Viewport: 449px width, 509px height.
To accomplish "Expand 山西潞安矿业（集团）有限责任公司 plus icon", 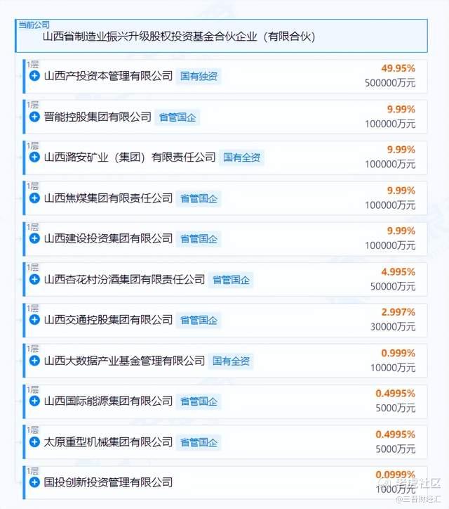I will coord(34,157).
